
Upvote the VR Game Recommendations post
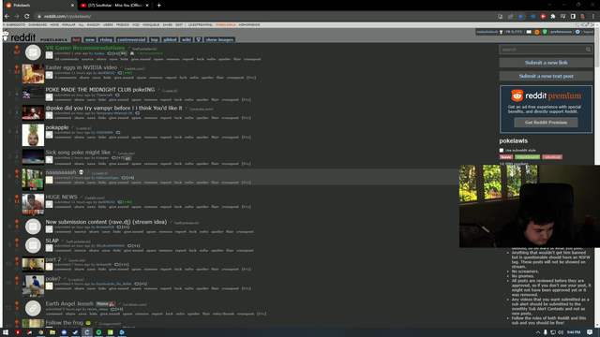coord(17,48)
